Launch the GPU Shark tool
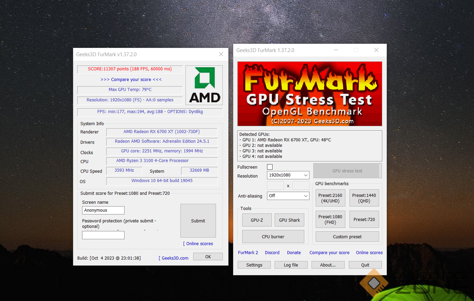 [289, 220]
